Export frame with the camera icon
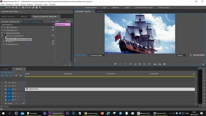The height and width of the screenshot is (116, 206). tap(164, 64)
